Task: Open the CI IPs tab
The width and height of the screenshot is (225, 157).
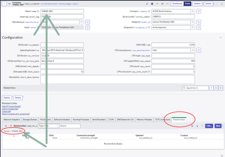Action: coord(111,119)
